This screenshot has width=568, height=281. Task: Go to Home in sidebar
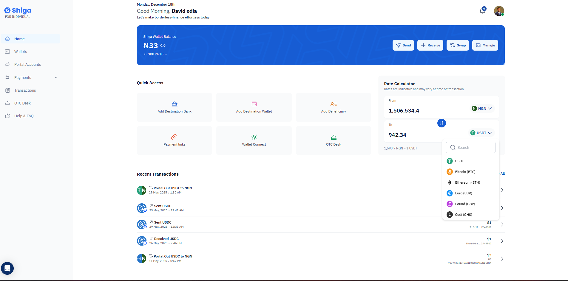click(x=30, y=39)
